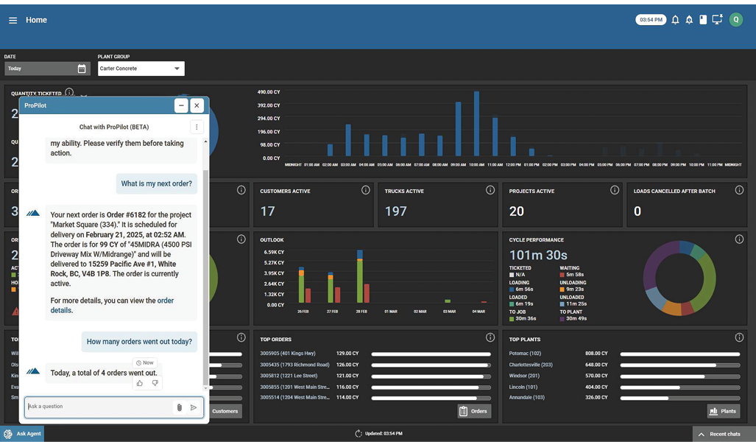This screenshot has height=442, width=756.
Task: Click the pinned monitor icon in header
Action: click(x=718, y=19)
